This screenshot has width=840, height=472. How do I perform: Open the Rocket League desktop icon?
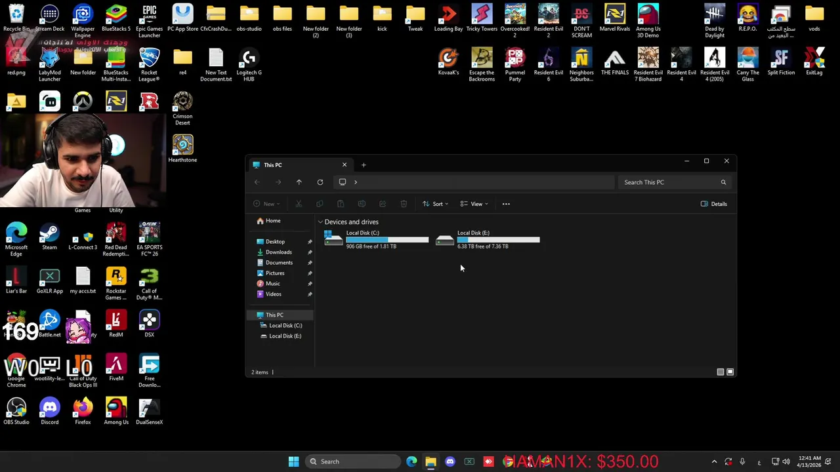tap(149, 66)
